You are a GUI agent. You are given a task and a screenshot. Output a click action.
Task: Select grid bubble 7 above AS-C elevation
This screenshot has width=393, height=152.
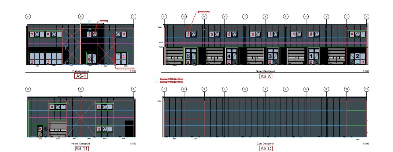(x=286, y=89)
